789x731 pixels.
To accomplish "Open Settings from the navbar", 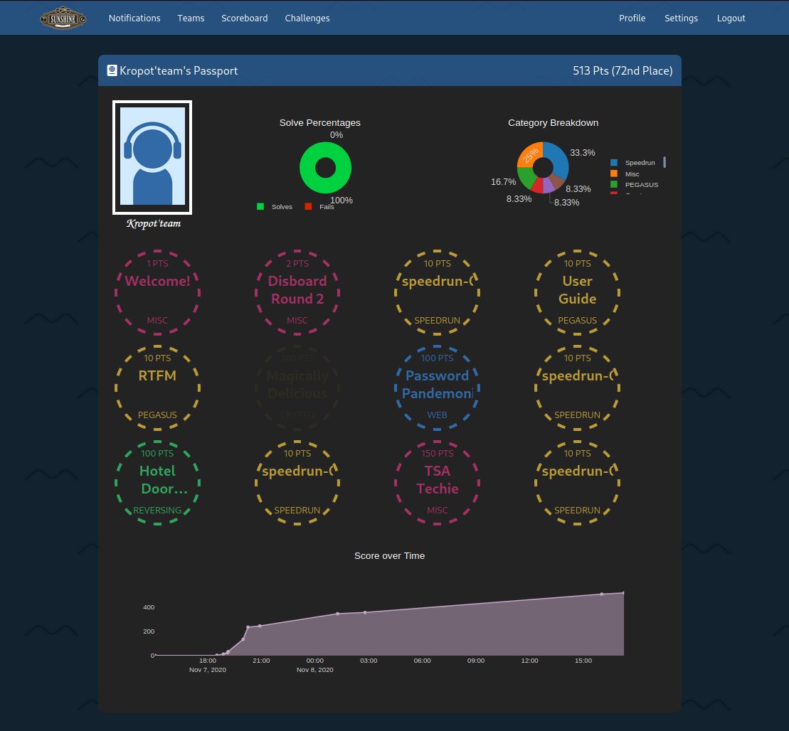I will click(681, 18).
